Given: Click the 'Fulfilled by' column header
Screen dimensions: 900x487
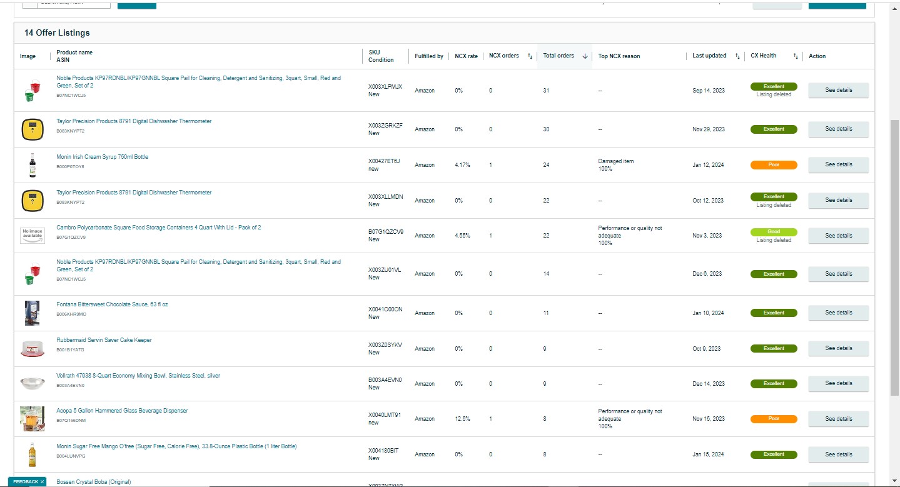Looking at the screenshot, I should 429,56.
